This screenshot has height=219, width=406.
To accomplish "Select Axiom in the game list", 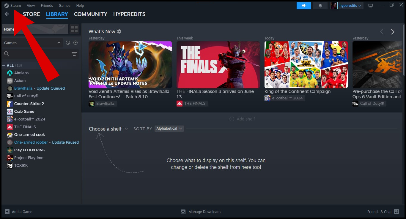I will coord(20,80).
